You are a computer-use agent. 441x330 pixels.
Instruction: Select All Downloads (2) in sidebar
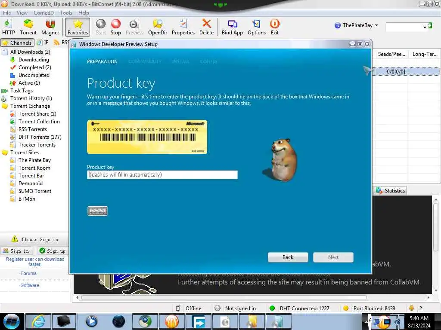coord(30,52)
